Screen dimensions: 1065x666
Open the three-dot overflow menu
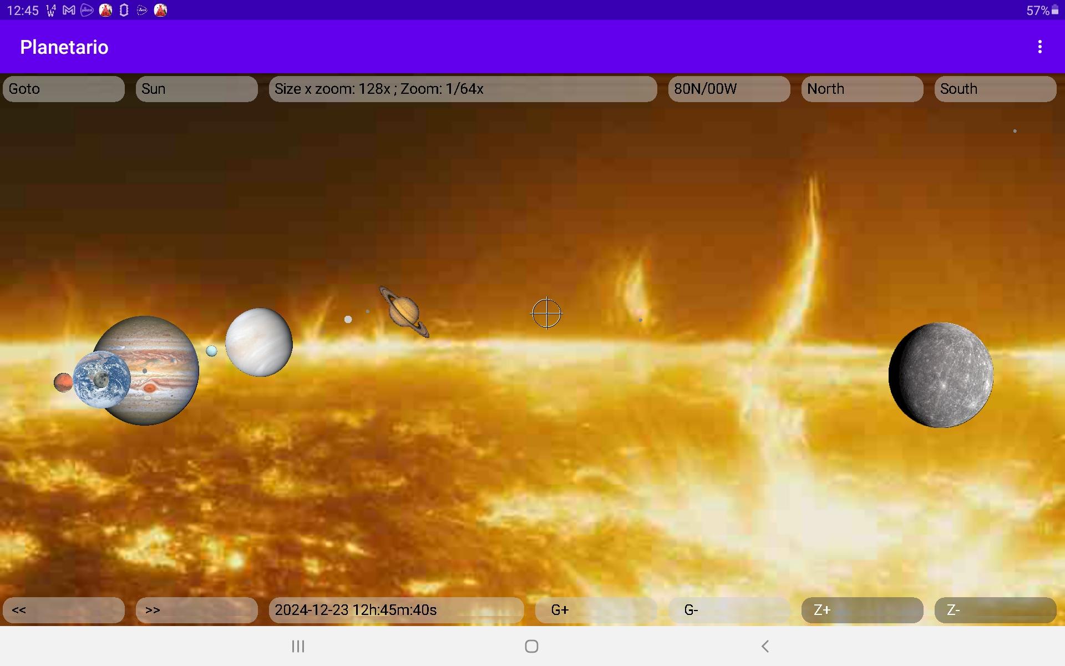coord(1039,47)
